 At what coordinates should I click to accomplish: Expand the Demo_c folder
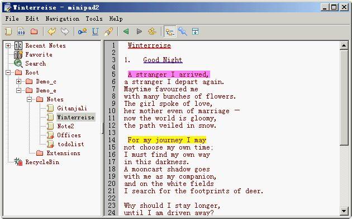pos(19,81)
